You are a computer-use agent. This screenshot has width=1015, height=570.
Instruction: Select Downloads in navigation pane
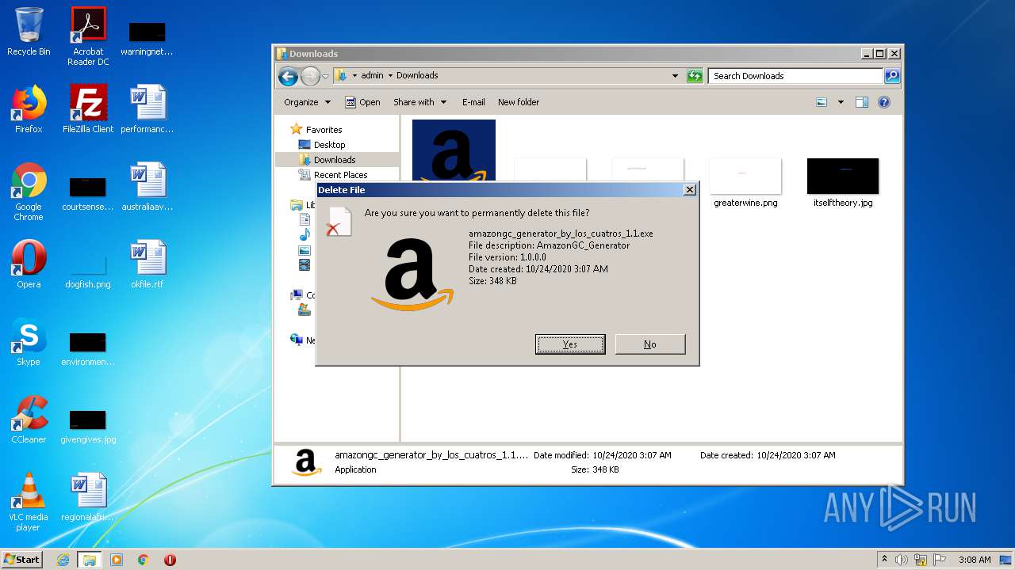(327, 160)
